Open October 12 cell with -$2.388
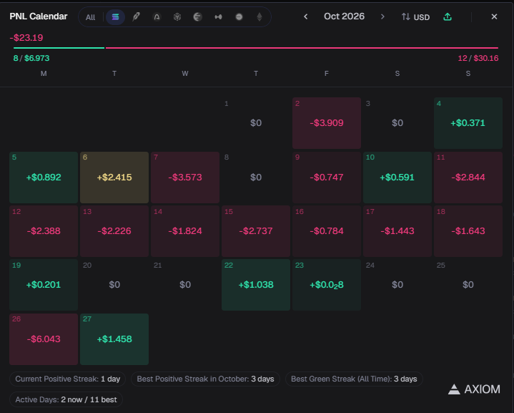Image resolution: width=514 pixels, height=413 pixels. tap(44, 231)
